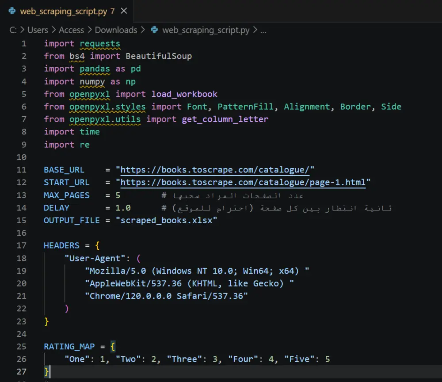Viewport: 442px width, 382px height.
Task: Click PatternFill in the styles import
Action: 245,107
